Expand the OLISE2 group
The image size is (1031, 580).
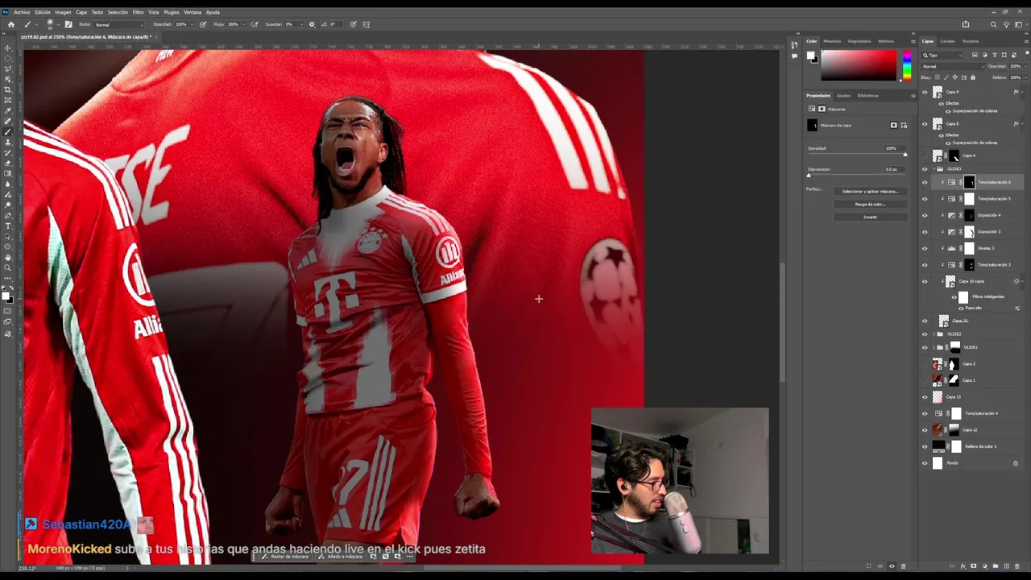pyautogui.click(x=933, y=333)
